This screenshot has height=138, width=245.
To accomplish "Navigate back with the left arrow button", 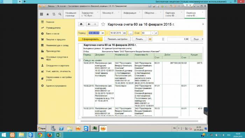I will pos(89,24).
